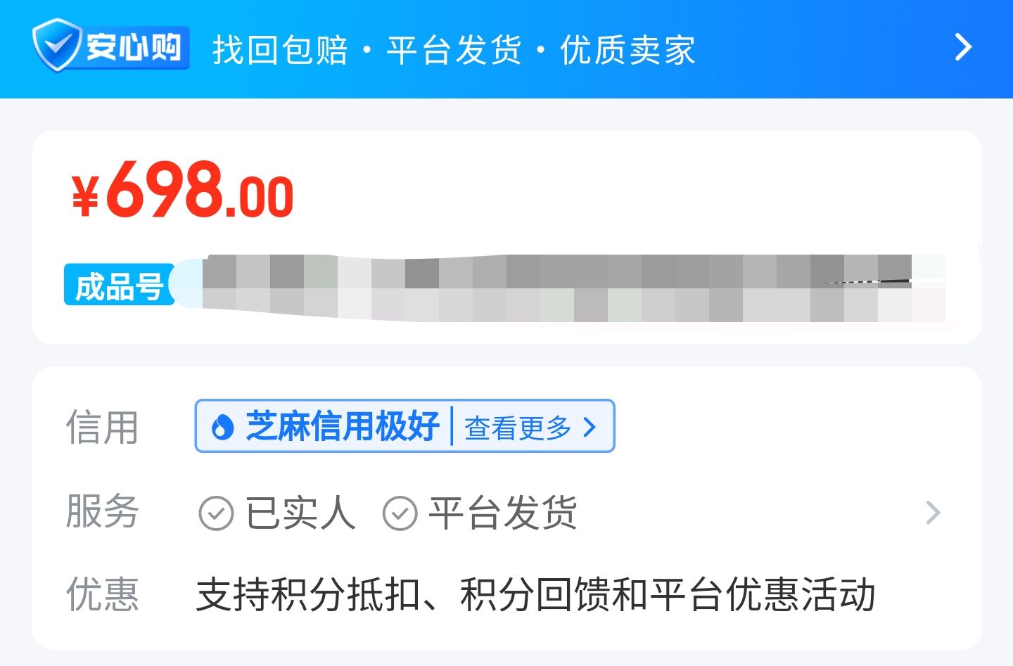The width and height of the screenshot is (1013, 666).
Task: Tap the 信用 row label
Action: pos(102,427)
